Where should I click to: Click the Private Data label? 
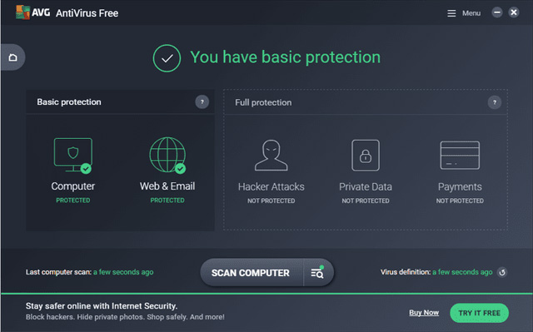tap(366, 186)
